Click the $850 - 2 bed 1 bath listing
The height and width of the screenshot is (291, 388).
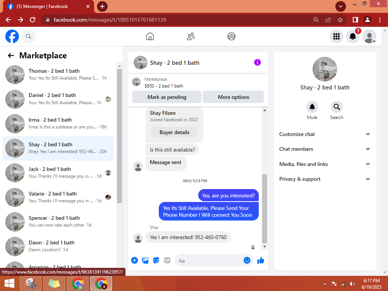pos(164,86)
